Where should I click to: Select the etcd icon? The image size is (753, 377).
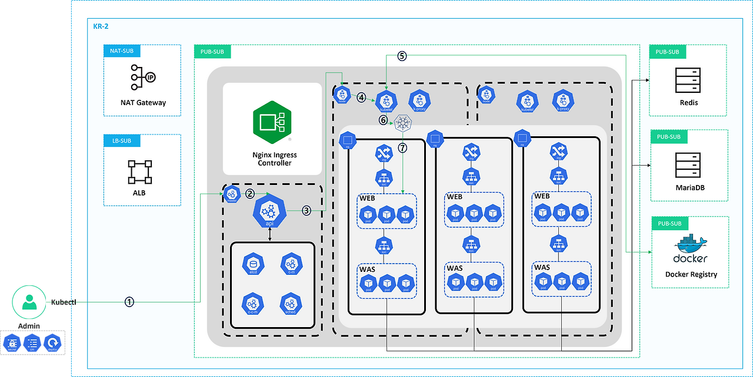[253, 264]
